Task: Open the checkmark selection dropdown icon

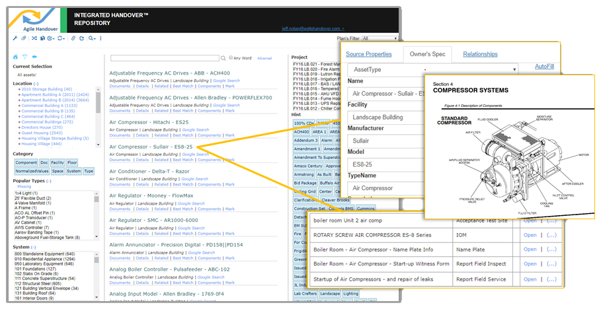Action: pyautogui.click(x=51, y=38)
